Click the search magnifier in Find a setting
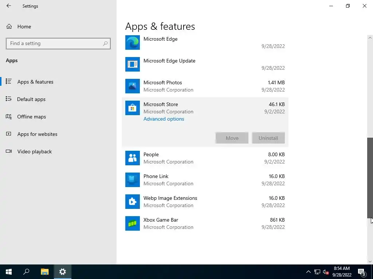Image resolution: width=373 pixels, height=279 pixels. [105, 44]
